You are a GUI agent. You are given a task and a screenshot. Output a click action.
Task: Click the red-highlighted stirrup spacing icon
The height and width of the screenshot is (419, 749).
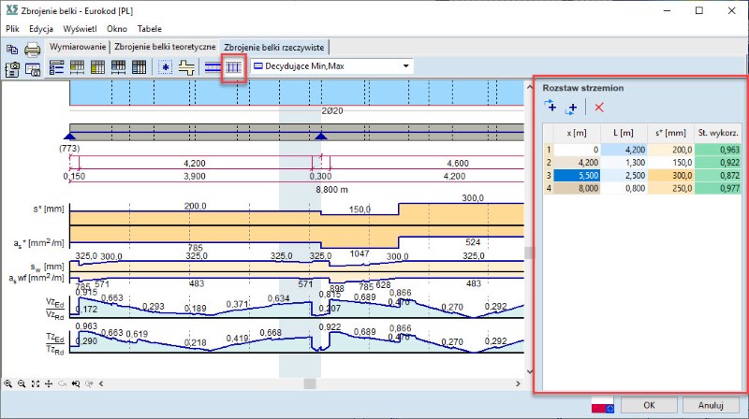click(233, 67)
